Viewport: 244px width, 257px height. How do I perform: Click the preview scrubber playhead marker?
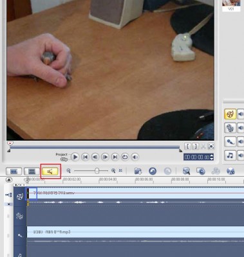pyautogui.click(x=10, y=143)
